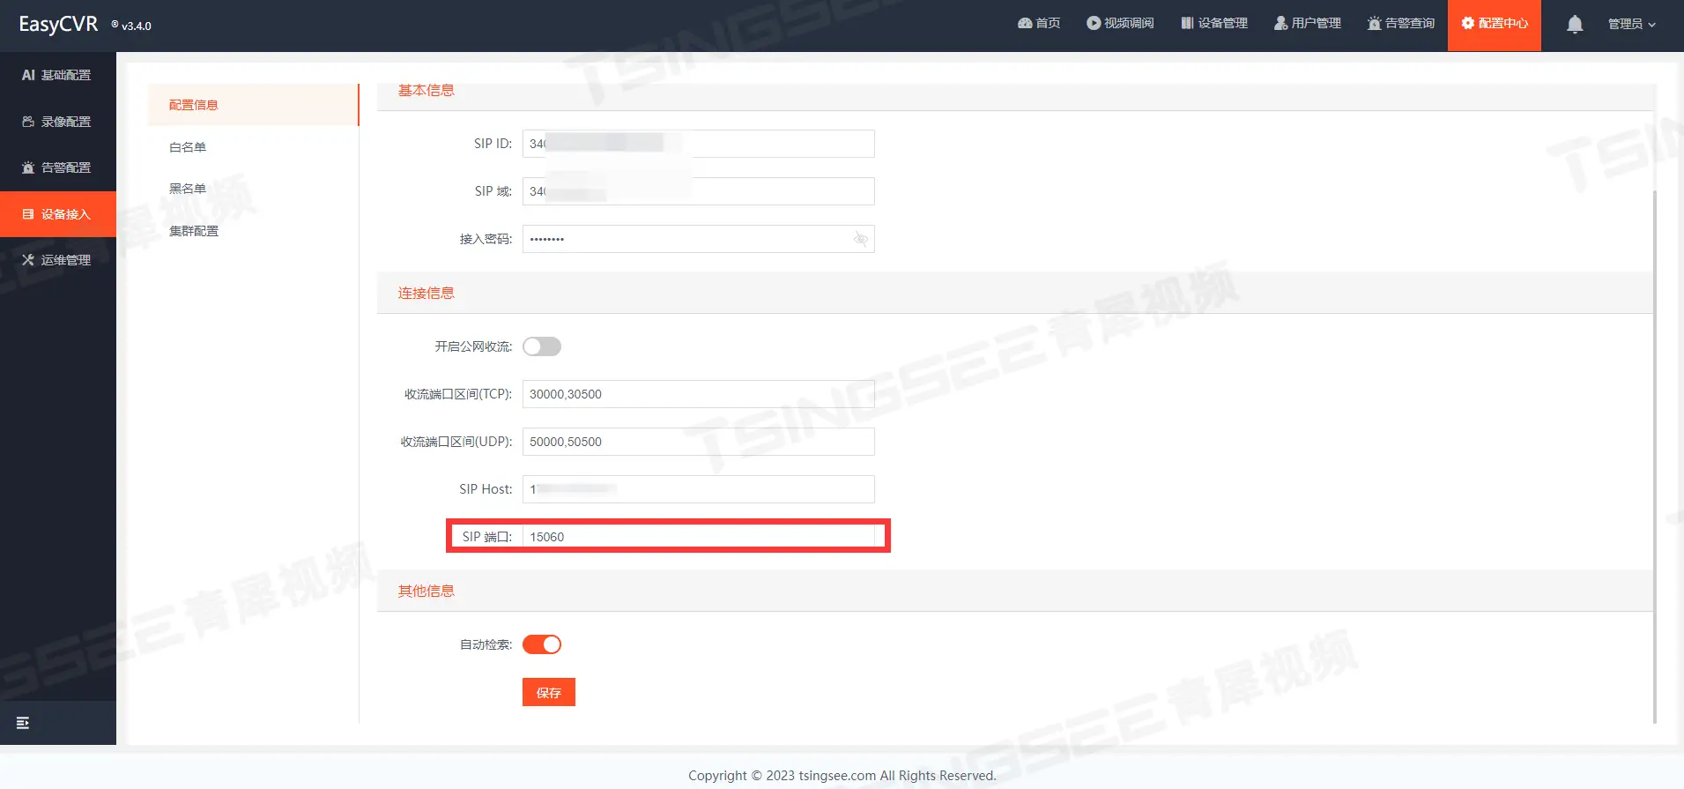Click the v3.4.0 version label
1684x789 pixels.
(137, 26)
